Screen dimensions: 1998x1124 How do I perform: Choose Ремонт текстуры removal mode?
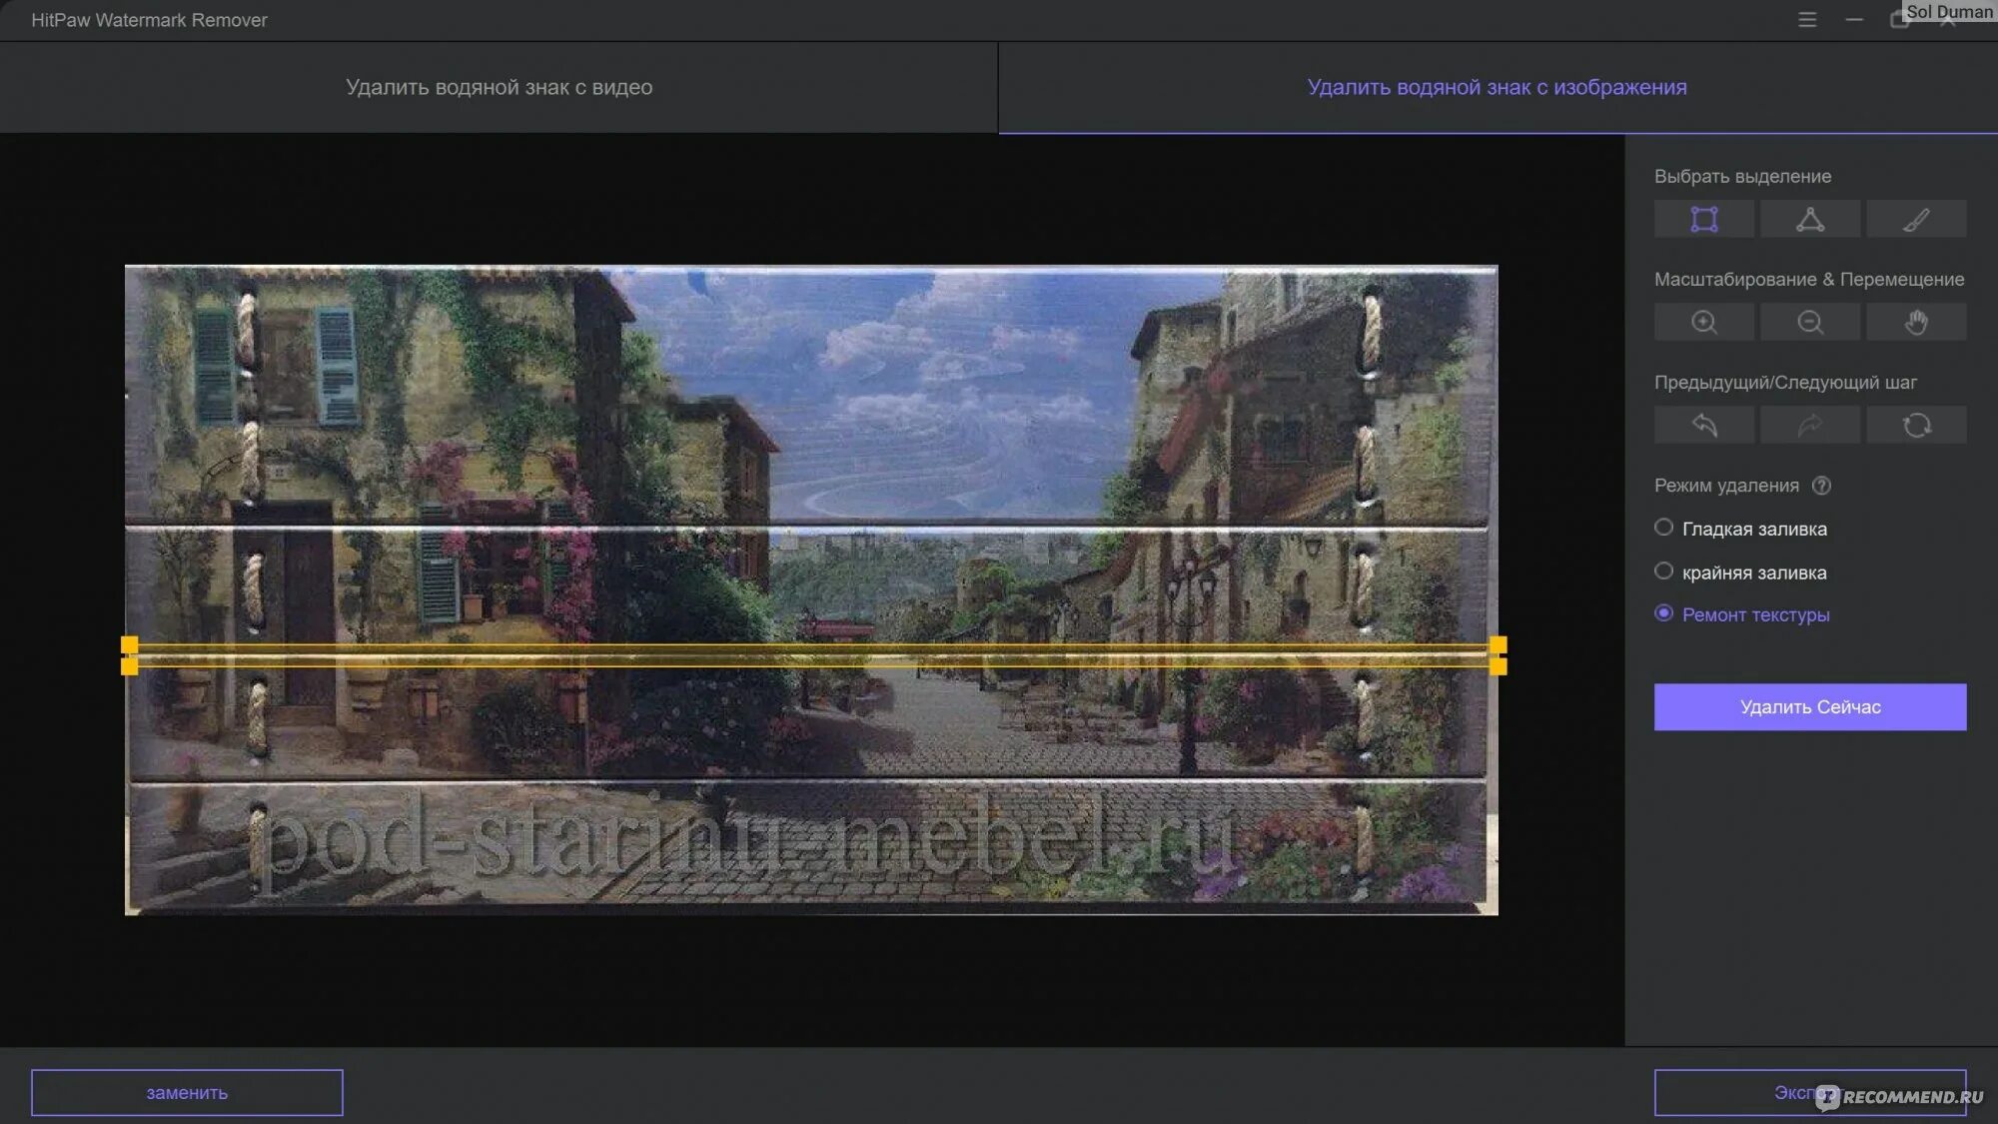coord(1742,614)
